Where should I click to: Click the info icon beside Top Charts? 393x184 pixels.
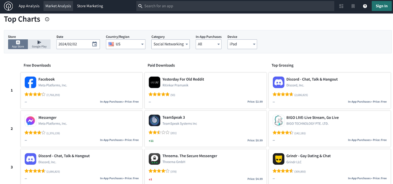coord(47,19)
